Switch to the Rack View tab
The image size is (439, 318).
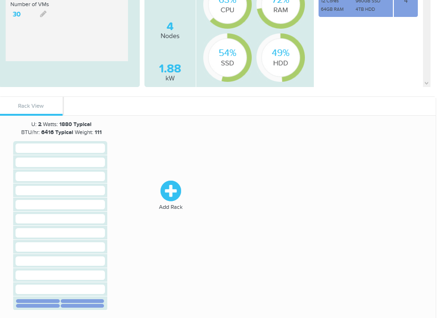coord(31,106)
